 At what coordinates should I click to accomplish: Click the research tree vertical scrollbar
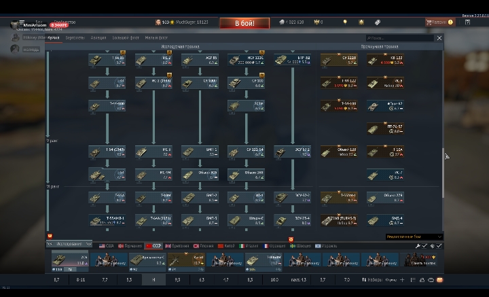(x=443, y=172)
